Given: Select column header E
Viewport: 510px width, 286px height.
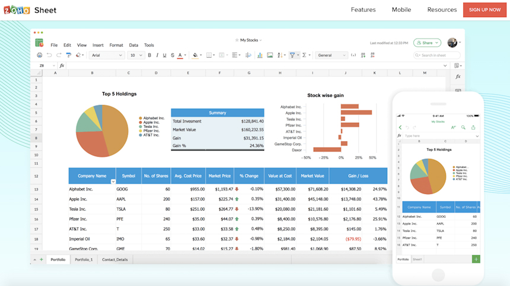Looking at the screenshot, I should point(187,73).
